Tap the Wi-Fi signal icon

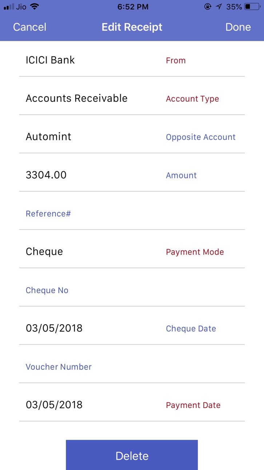pos(35,7)
